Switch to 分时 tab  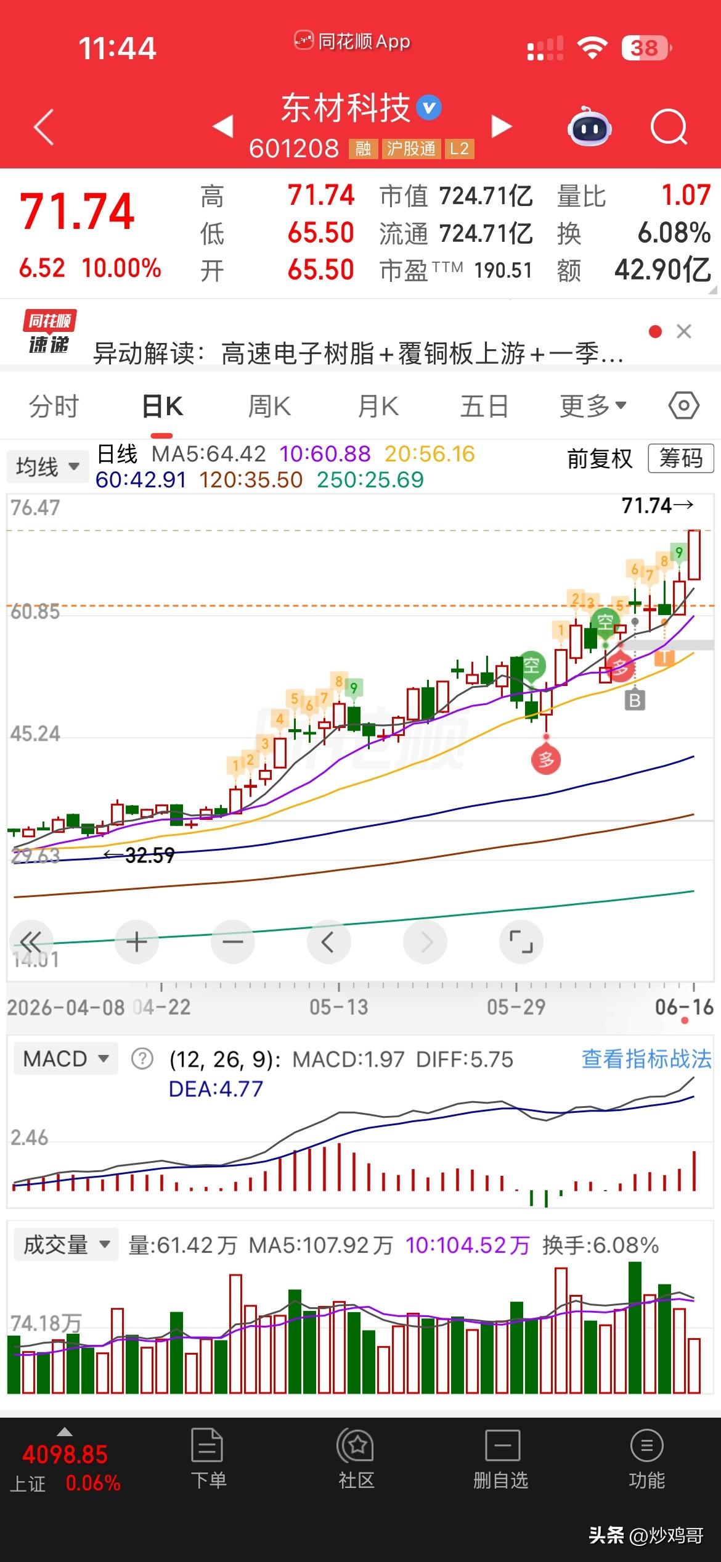point(54,406)
